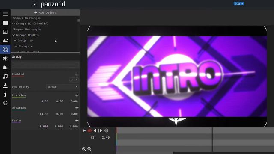
Task: Click Scale Z value 1.000
Action: [x=73, y=127]
